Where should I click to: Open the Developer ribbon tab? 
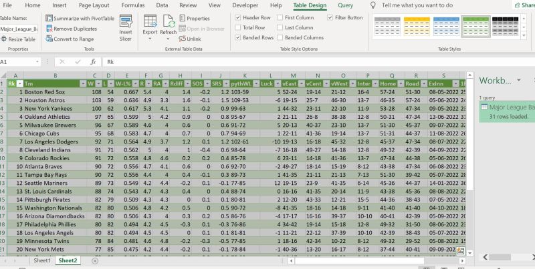[245, 5]
